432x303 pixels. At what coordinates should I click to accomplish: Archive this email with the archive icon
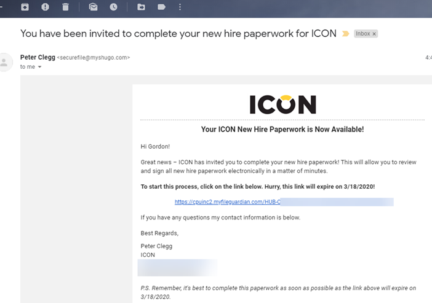pyautogui.click(x=25, y=7)
